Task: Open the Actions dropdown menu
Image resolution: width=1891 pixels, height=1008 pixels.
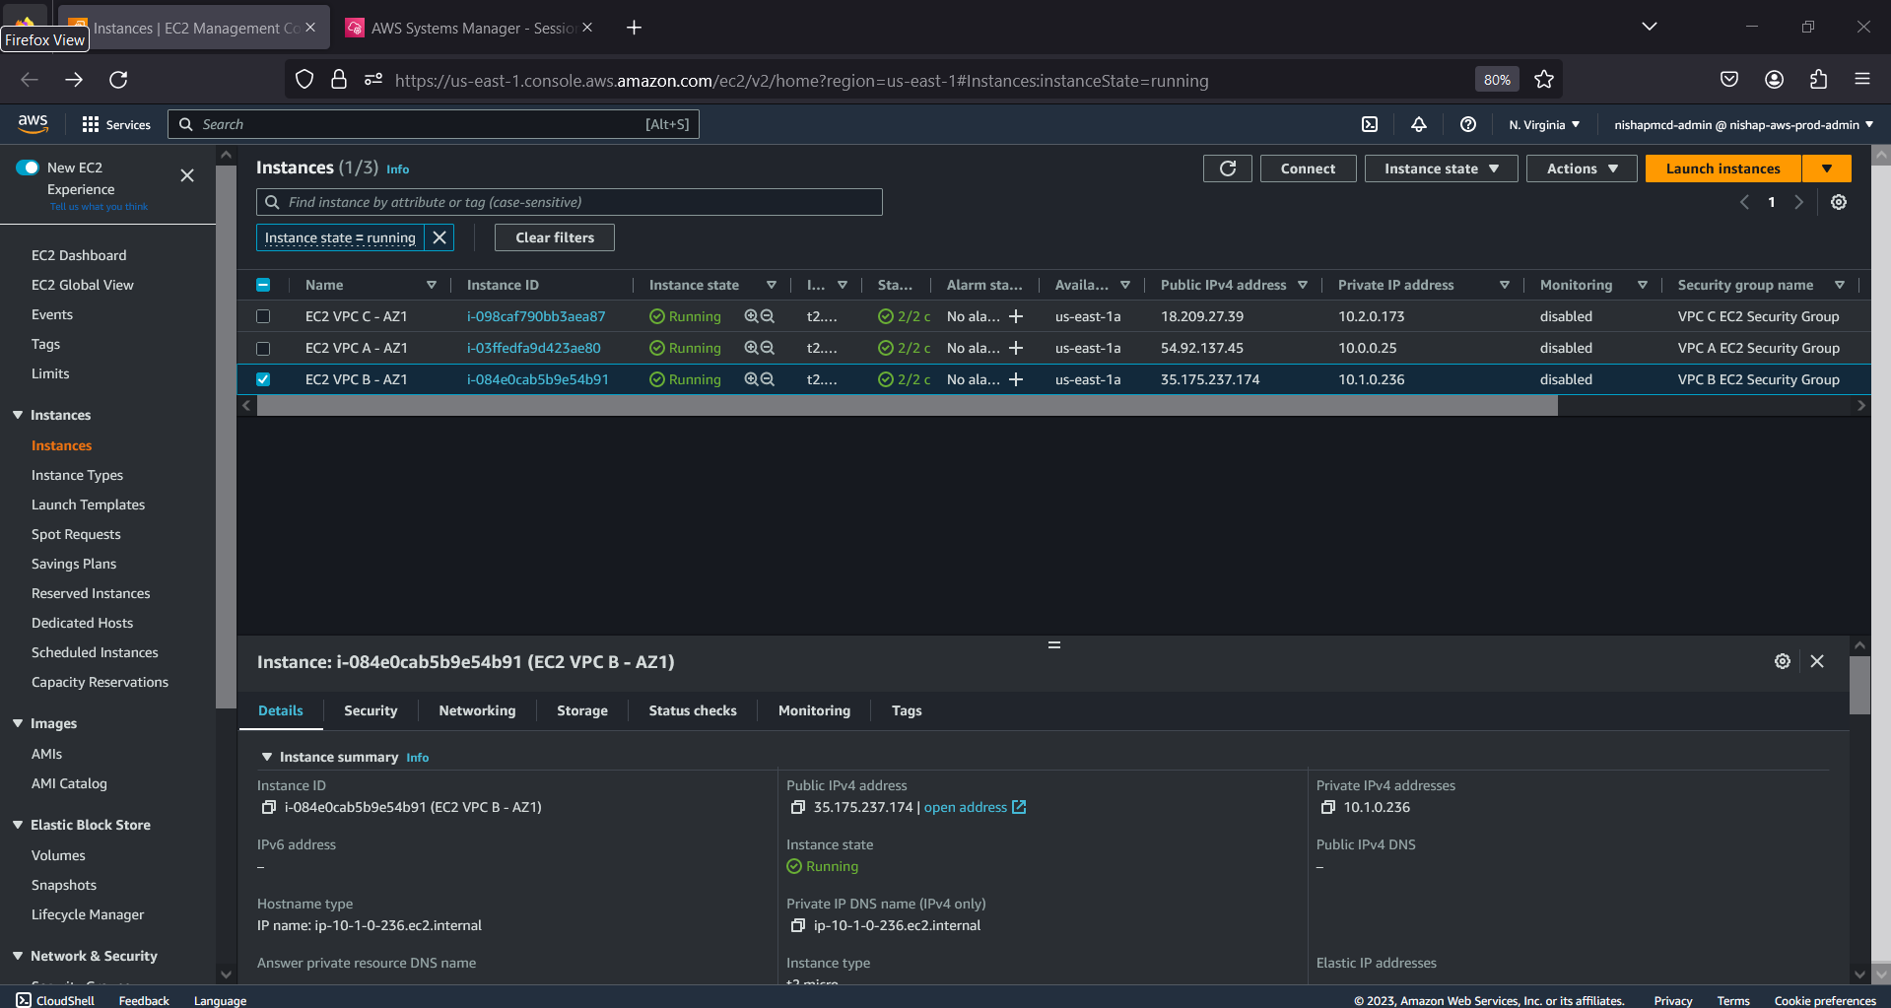Action: [x=1581, y=168]
